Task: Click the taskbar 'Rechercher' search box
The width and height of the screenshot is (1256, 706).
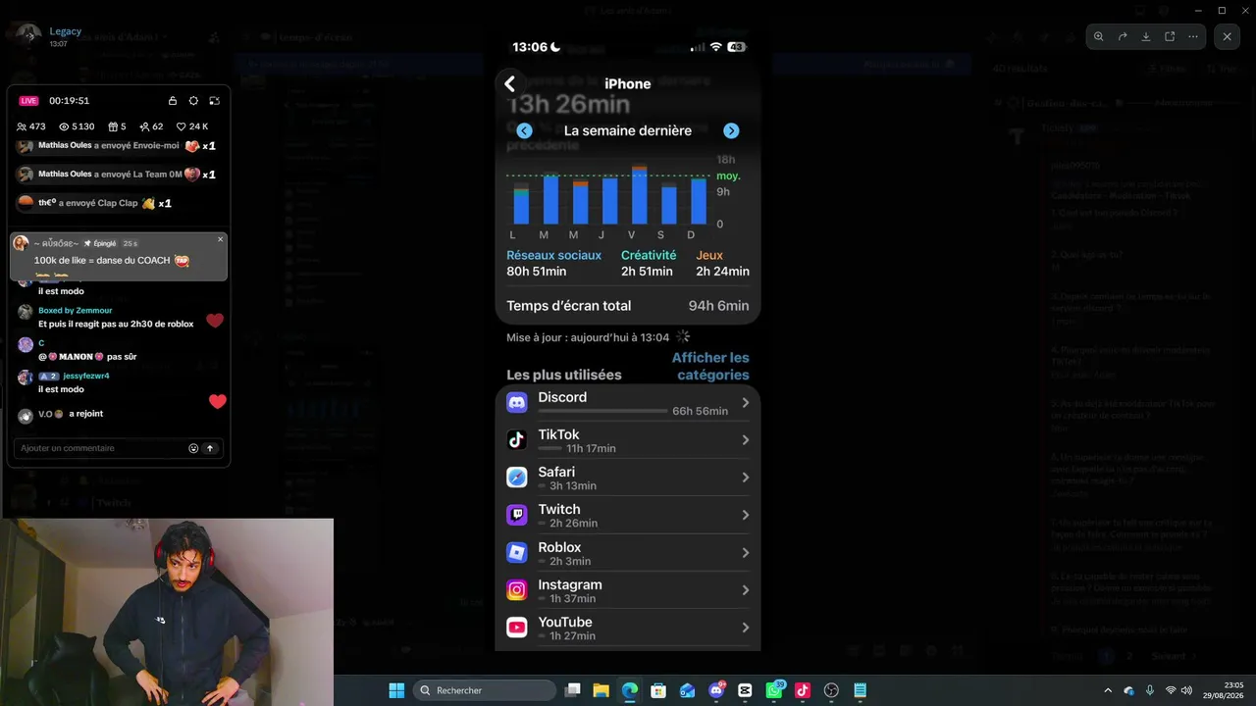Action: (485, 690)
